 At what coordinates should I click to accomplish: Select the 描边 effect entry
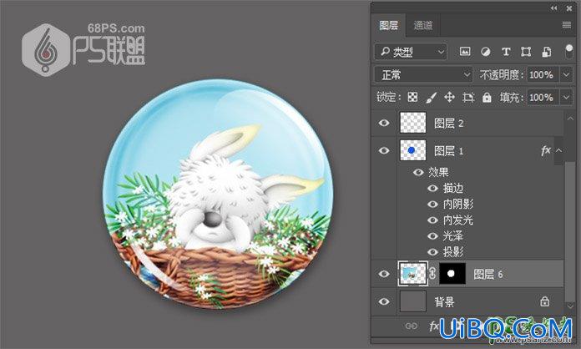(453, 188)
